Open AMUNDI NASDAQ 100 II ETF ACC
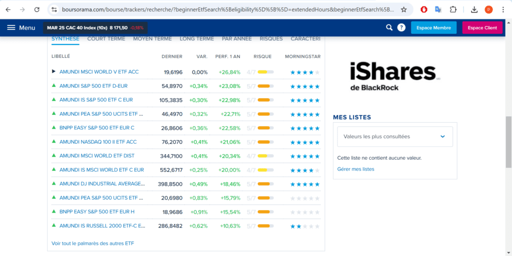Image resolution: width=512 pixels, height=256 pixels. [98, 142]
